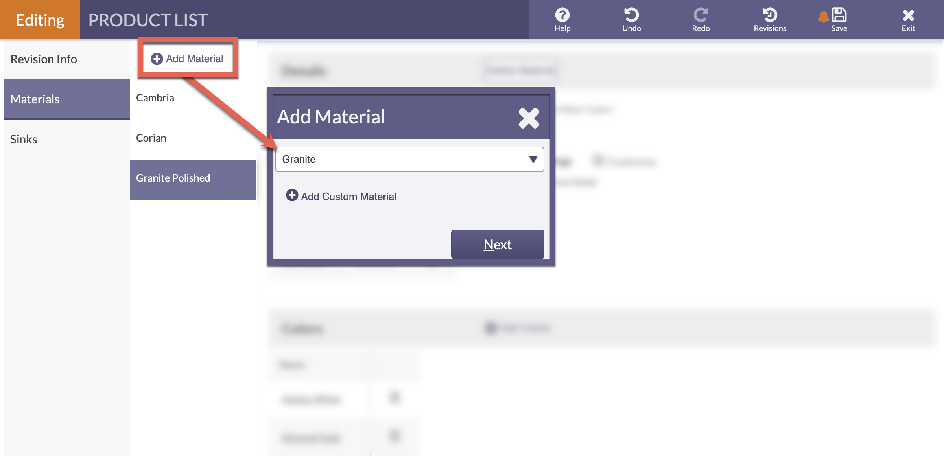
Task: Undo the last change
Action: (x=631, y=16)
